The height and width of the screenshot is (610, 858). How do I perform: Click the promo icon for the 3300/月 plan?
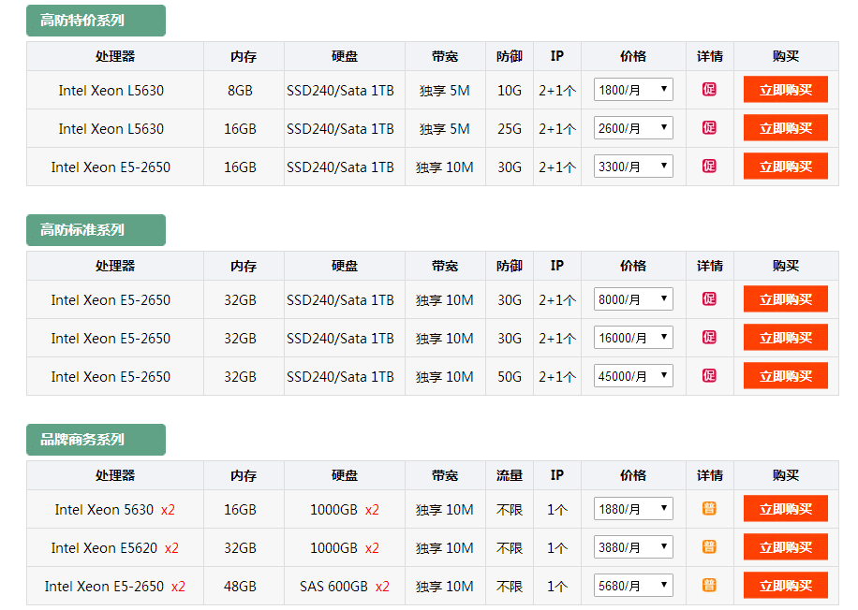point(709,167)
